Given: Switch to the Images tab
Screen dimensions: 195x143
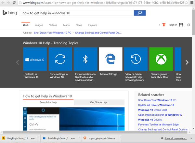Looking at the screenshot, I should pyautogui.click(x=39, y=25).
